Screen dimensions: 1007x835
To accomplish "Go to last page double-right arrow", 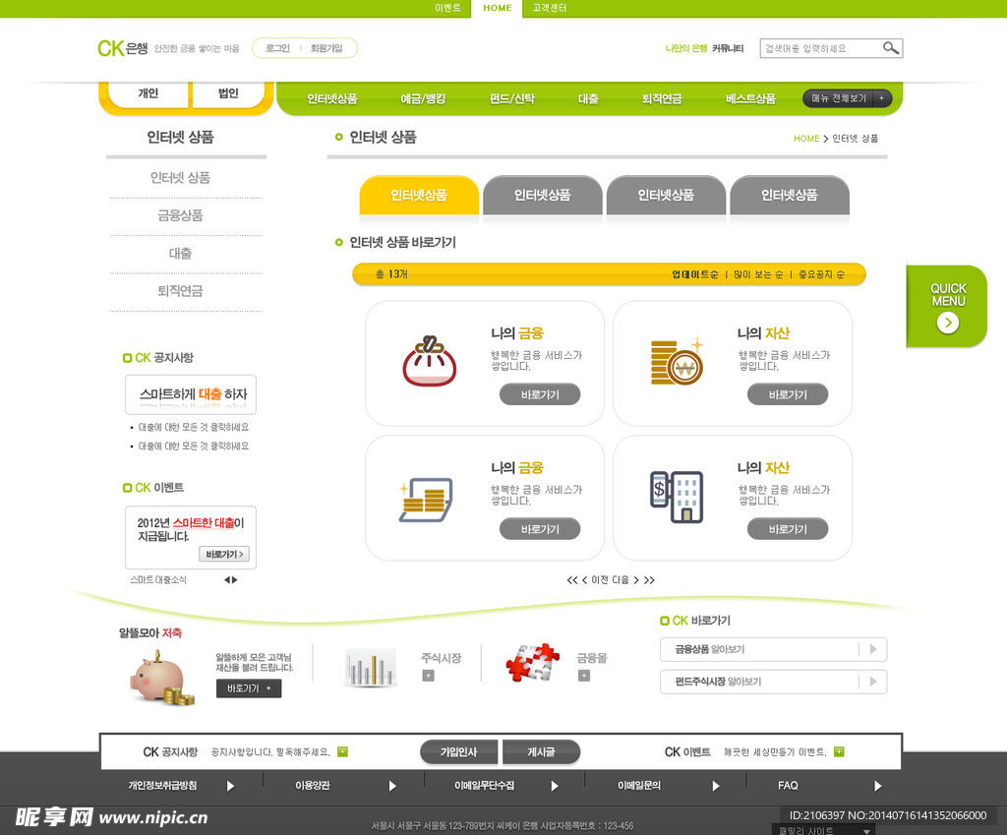I will (x=649, y=580).
